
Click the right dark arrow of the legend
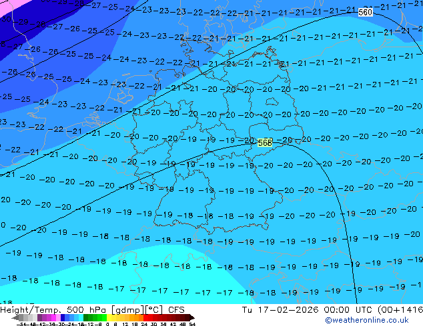coord(191,318)
